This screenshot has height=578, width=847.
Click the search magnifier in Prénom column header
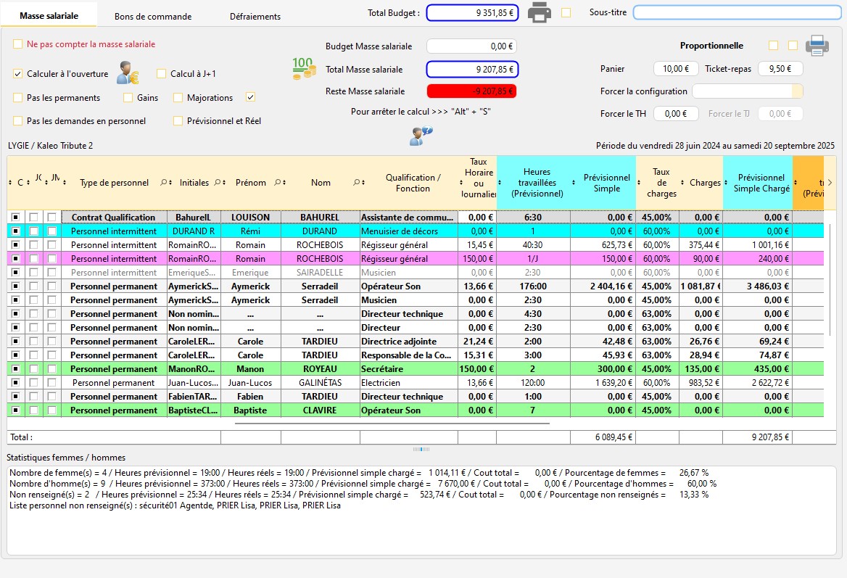point(277,183)
